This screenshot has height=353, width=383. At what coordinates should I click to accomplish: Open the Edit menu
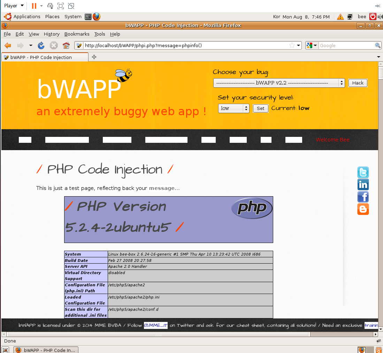(x=20, y=34)
